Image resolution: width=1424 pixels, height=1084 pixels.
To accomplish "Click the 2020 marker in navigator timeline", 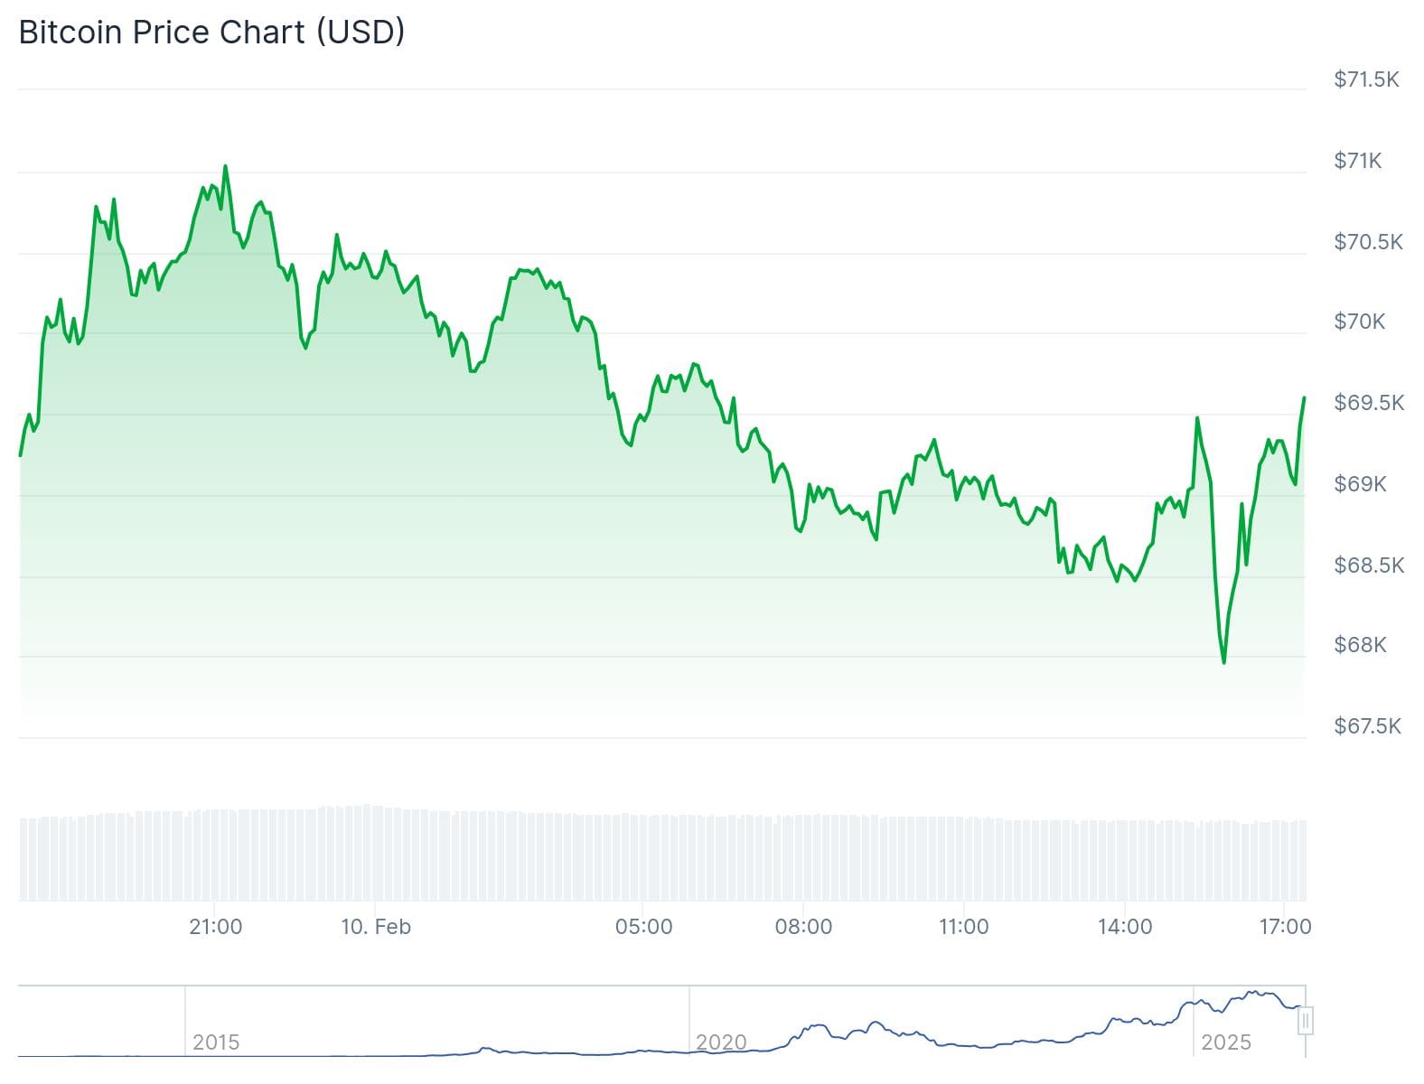I will 721,1042.
